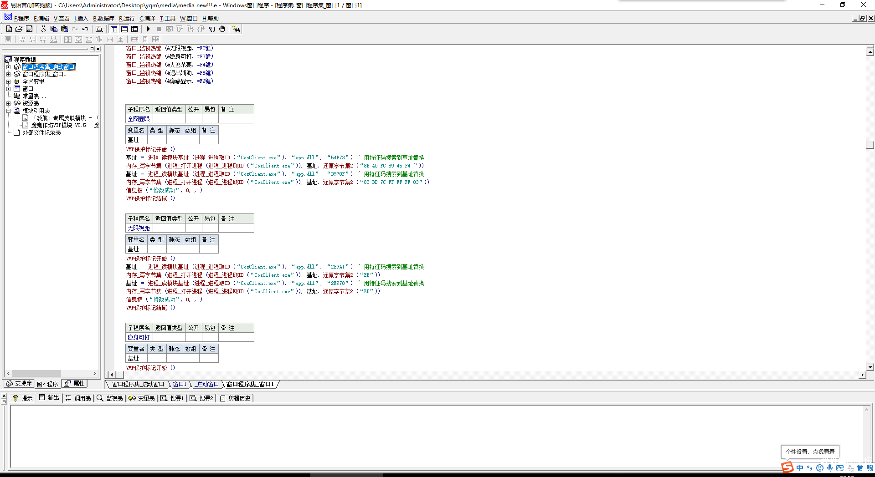Open the 监视表 tab
This screenshot has height=477, width=875.
(x=110, y=398)
